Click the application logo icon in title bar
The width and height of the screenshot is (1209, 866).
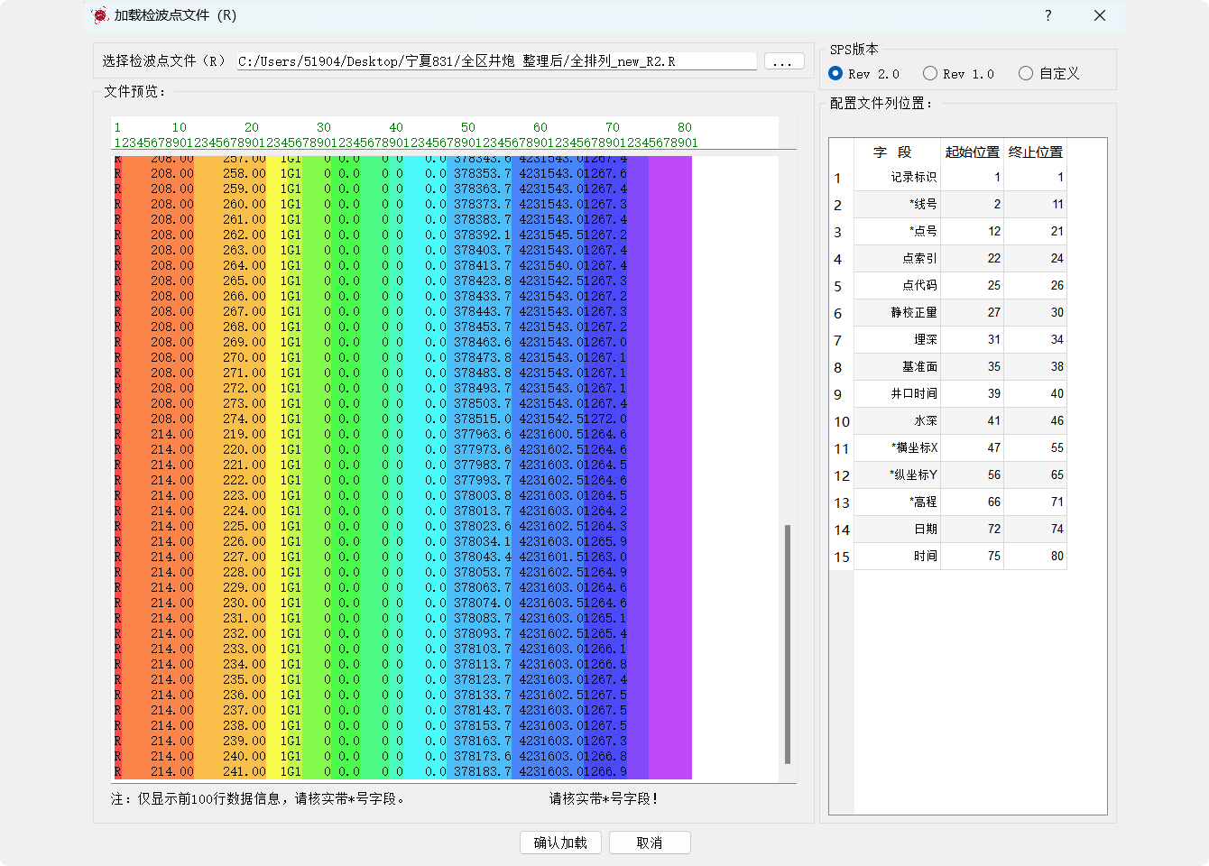[100, 15]
